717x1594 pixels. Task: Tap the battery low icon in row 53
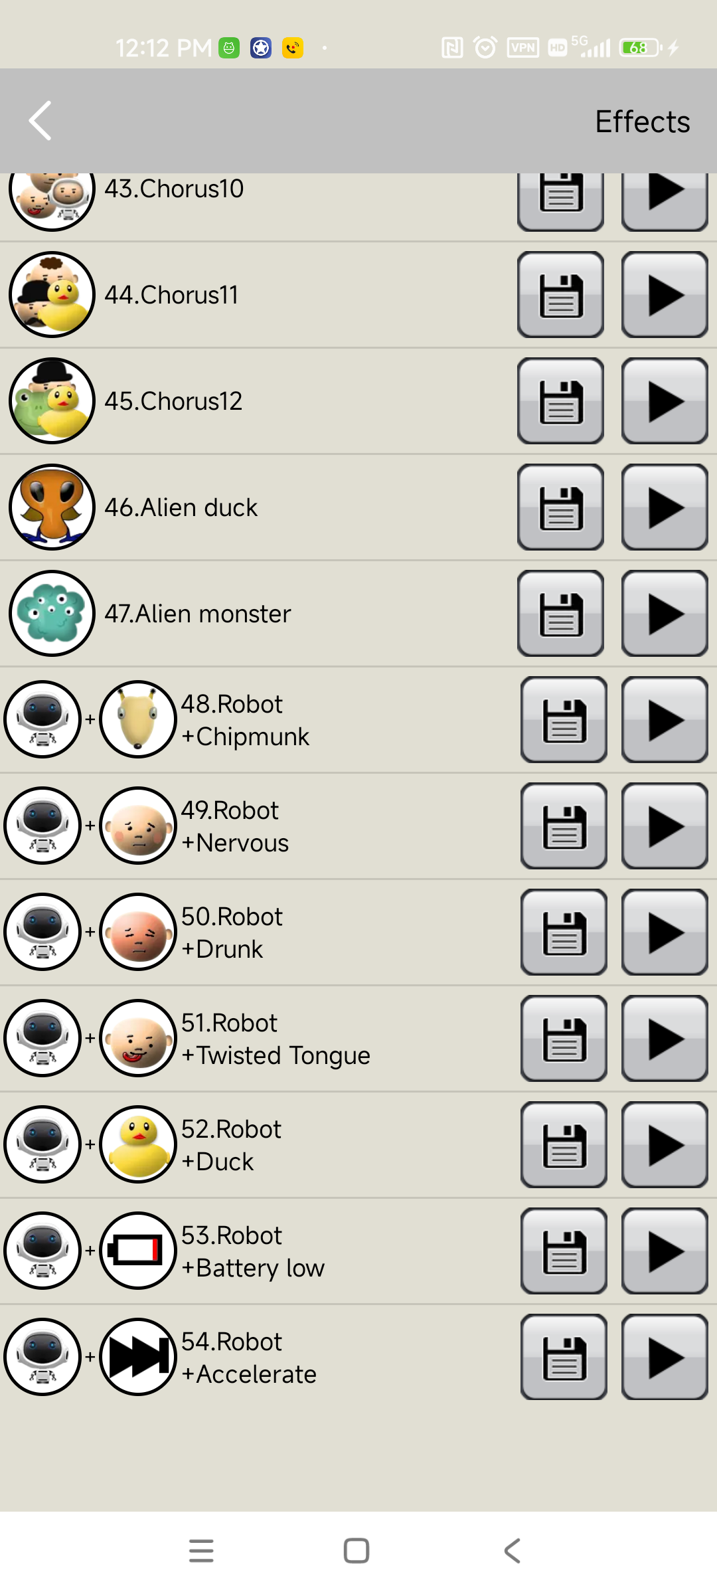[138, 1251]
